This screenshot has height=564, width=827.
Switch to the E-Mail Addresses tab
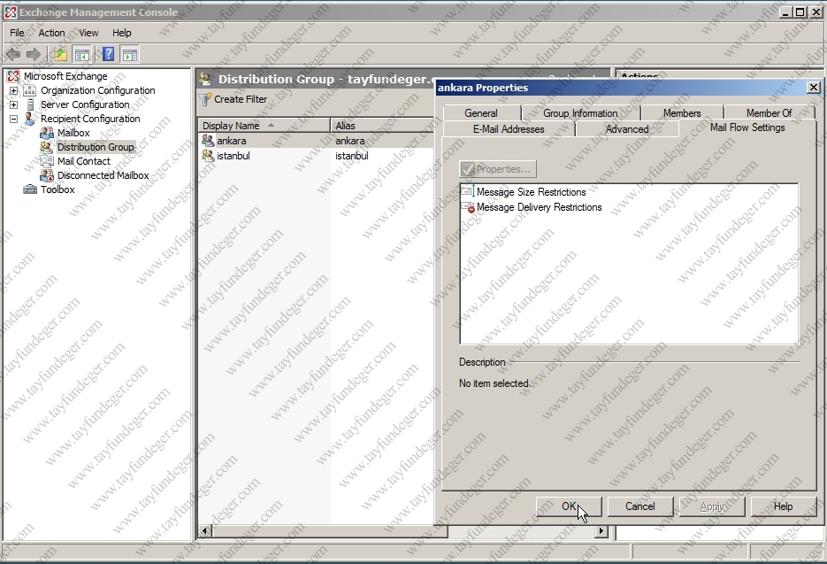click(x=509, y=129)
